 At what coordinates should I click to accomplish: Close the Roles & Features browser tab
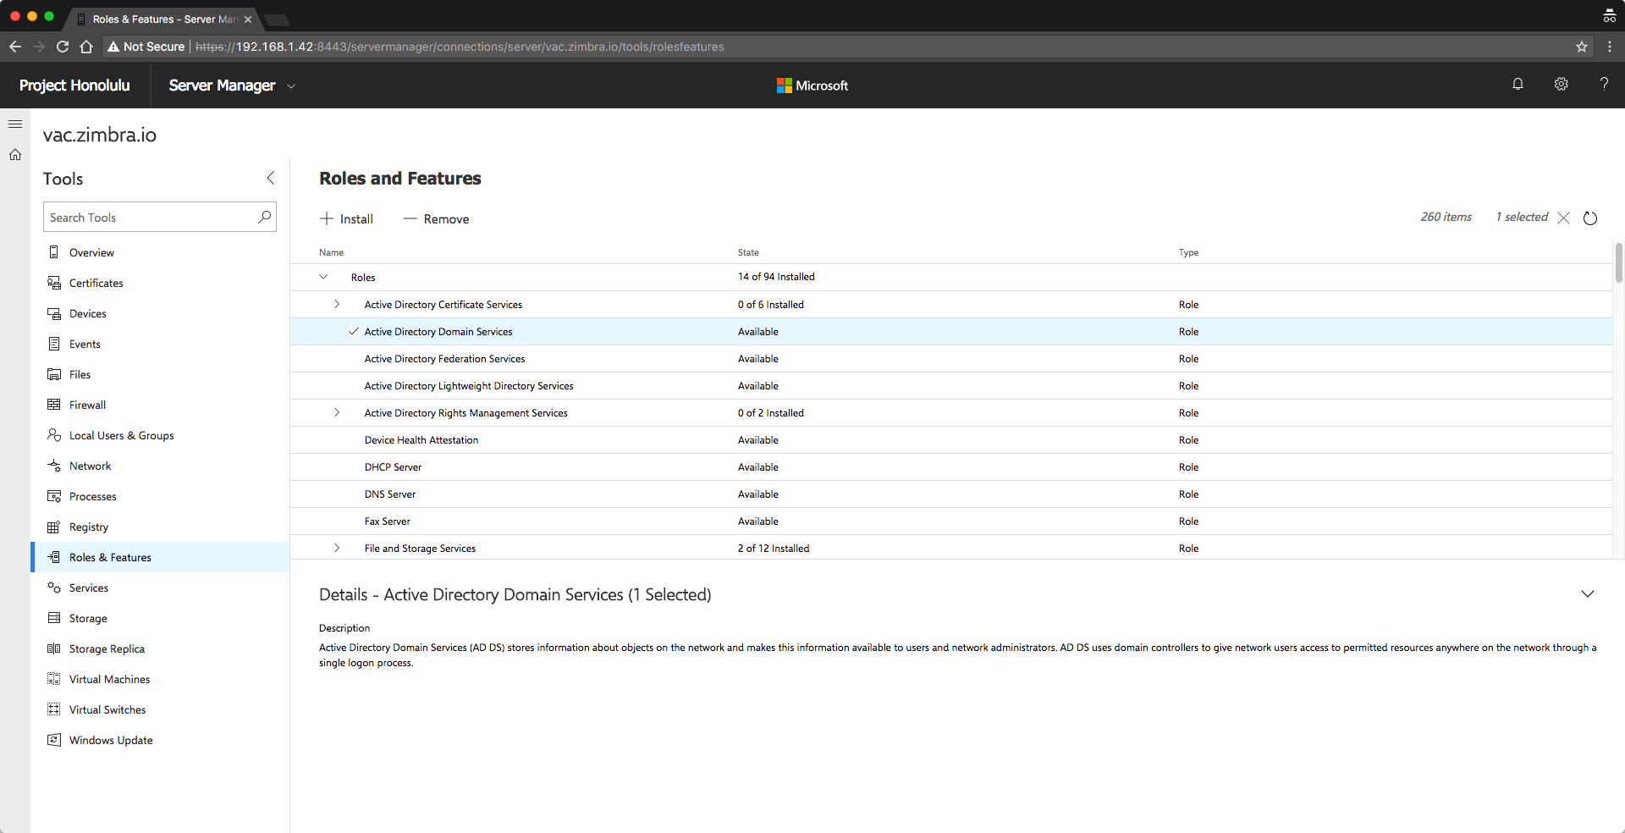pyautogui.click(x=248, y=19)
